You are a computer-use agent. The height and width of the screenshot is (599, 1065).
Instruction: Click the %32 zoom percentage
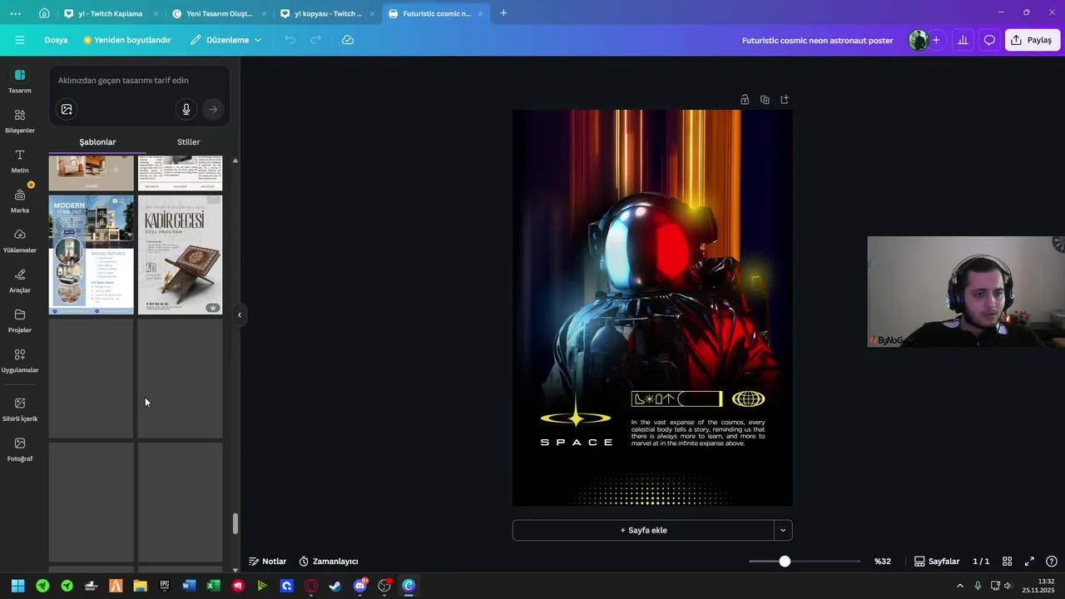[x=883, y=562]
